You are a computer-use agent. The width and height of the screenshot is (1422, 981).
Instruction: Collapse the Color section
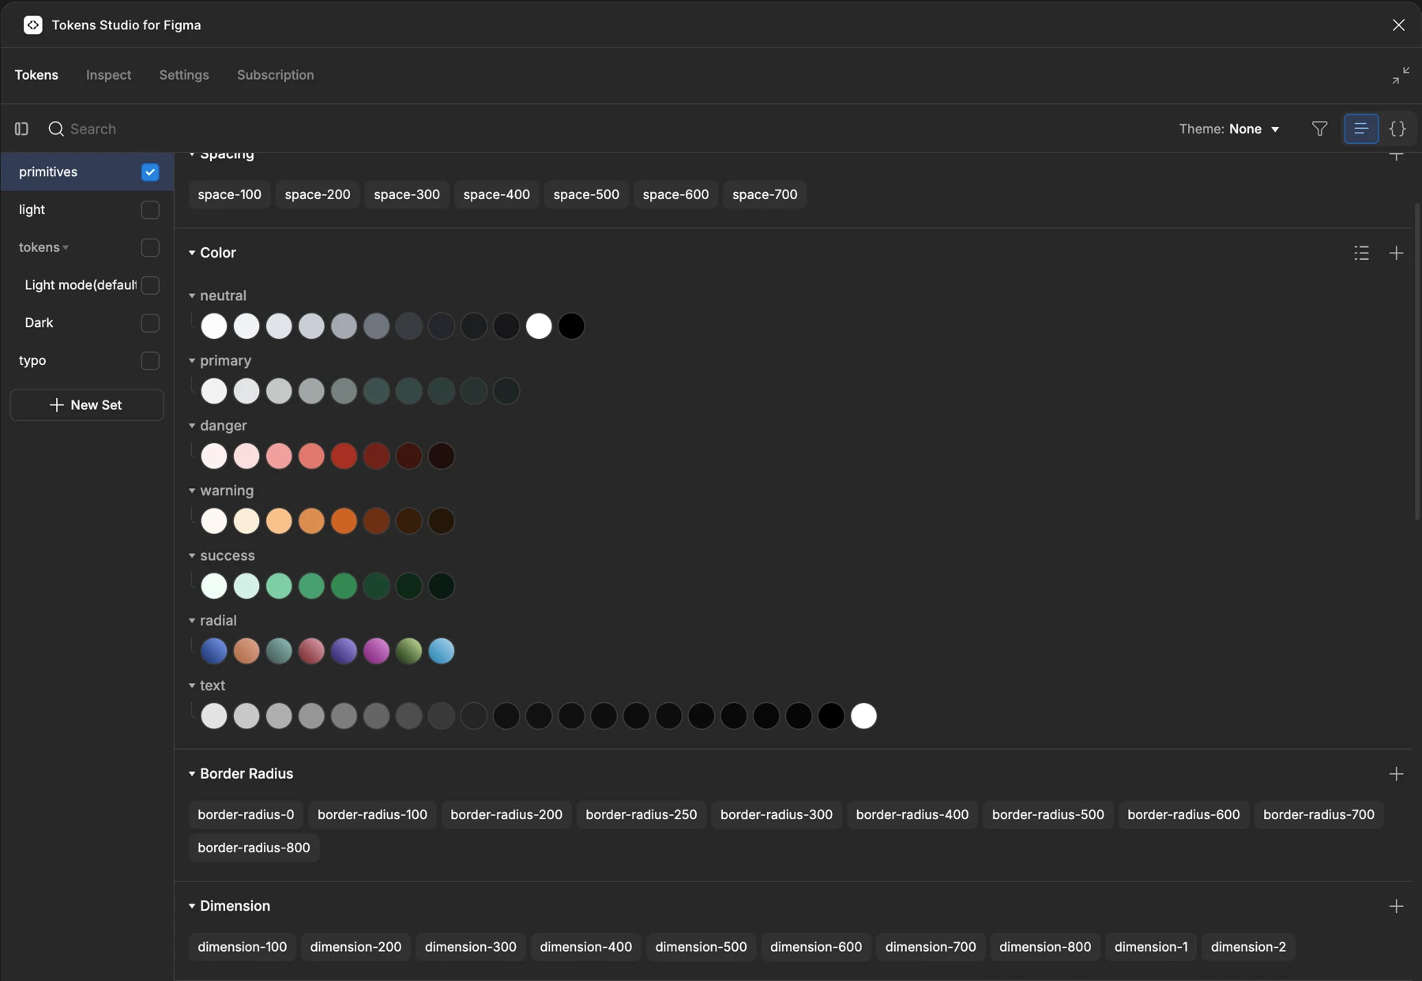[x=191, y=253]
